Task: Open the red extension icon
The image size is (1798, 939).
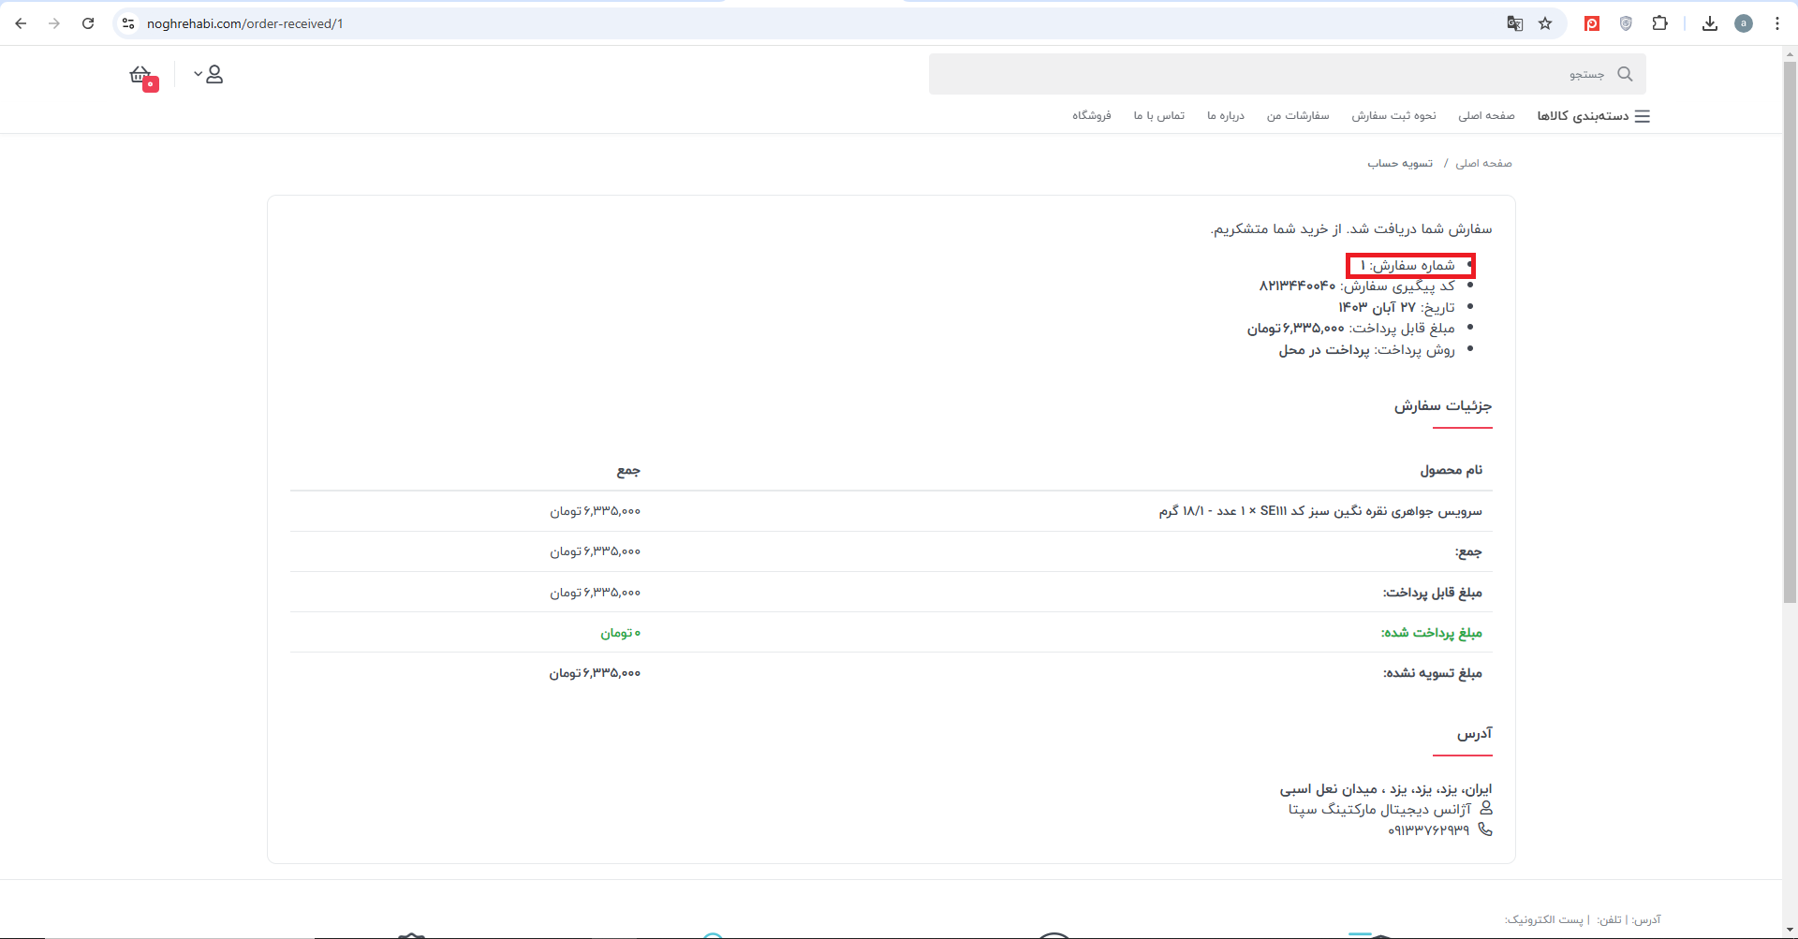Action: (1592, 23)
